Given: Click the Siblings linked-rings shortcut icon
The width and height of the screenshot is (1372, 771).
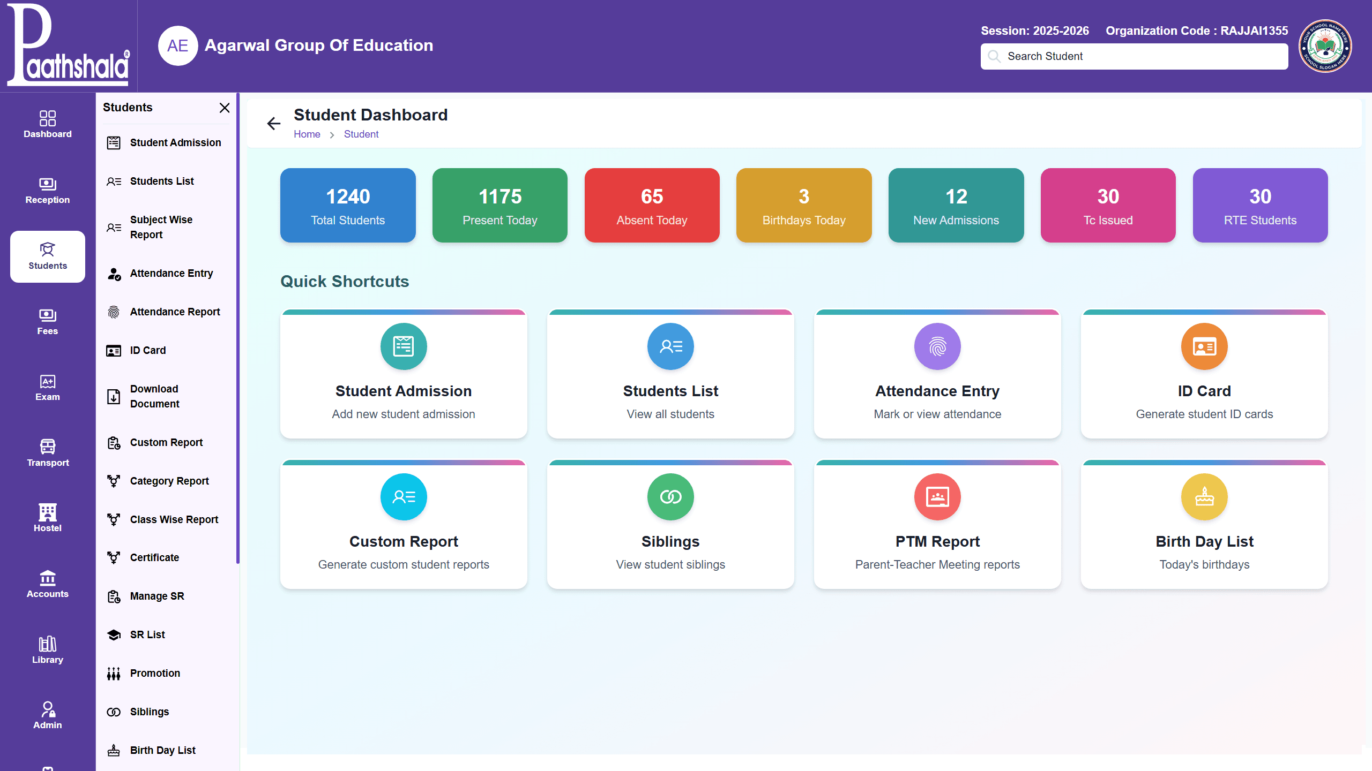Looking at the screenshot, I should pos(670,497).
